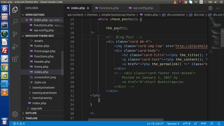Screen dimensions: 224x126
Task: Open Files manager from the dock
Action: coord(5,17)
